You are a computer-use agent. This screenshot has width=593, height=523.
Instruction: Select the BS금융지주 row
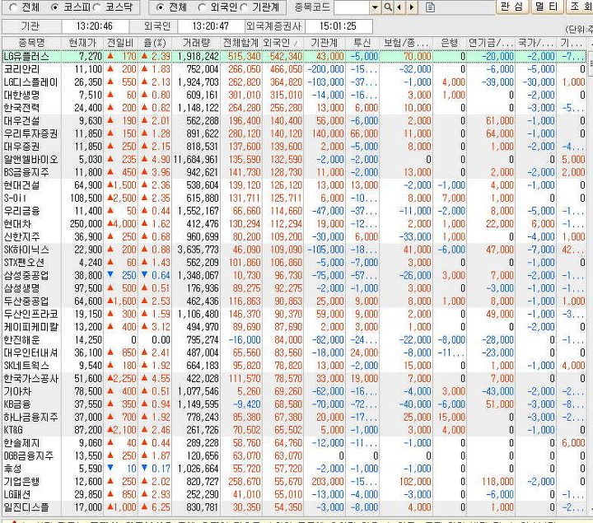click(294, 172)
